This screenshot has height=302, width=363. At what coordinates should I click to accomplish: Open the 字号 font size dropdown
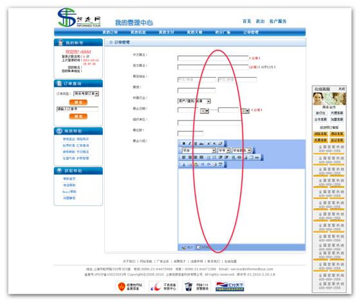(224, 151)
